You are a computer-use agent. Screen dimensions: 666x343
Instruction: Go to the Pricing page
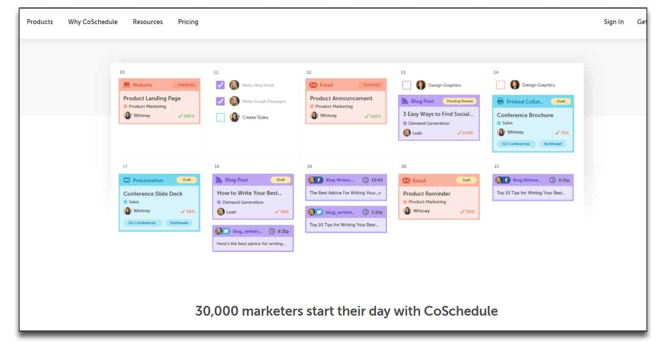point(188,22)
